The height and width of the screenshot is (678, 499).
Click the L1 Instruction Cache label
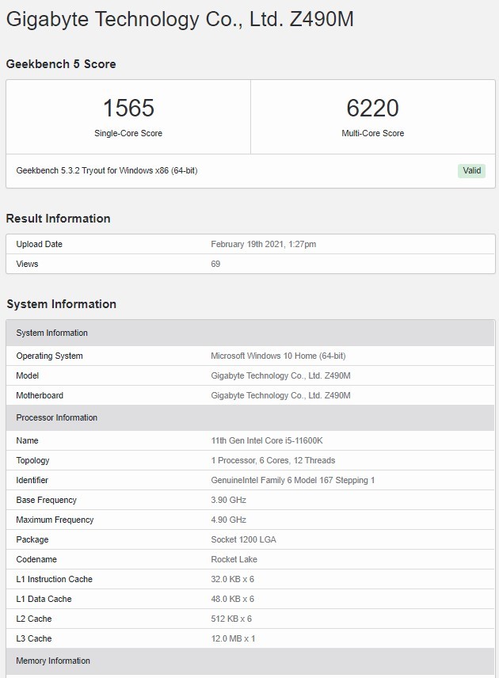54,579
